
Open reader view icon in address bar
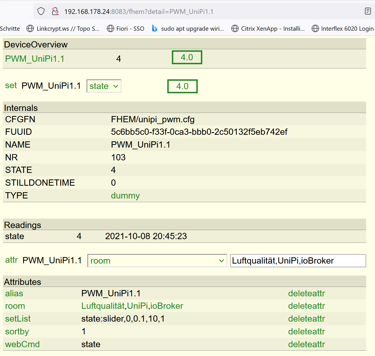pyautogui.click(x=368, y=11)
